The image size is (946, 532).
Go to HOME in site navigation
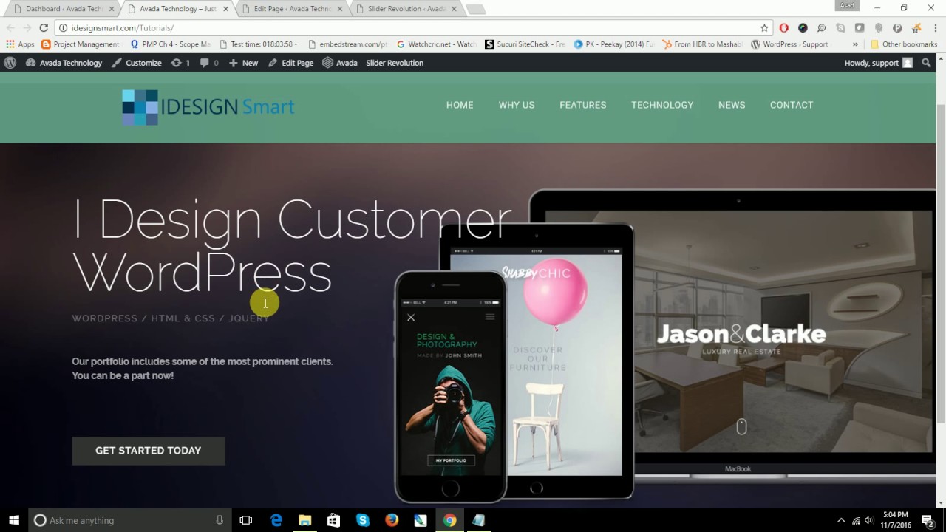(x=460, y=105)
